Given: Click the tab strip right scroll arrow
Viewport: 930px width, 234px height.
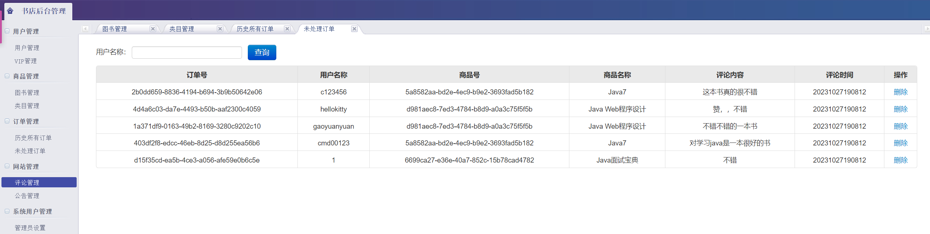Looking at the screenshot, I should tap(927, 29).
